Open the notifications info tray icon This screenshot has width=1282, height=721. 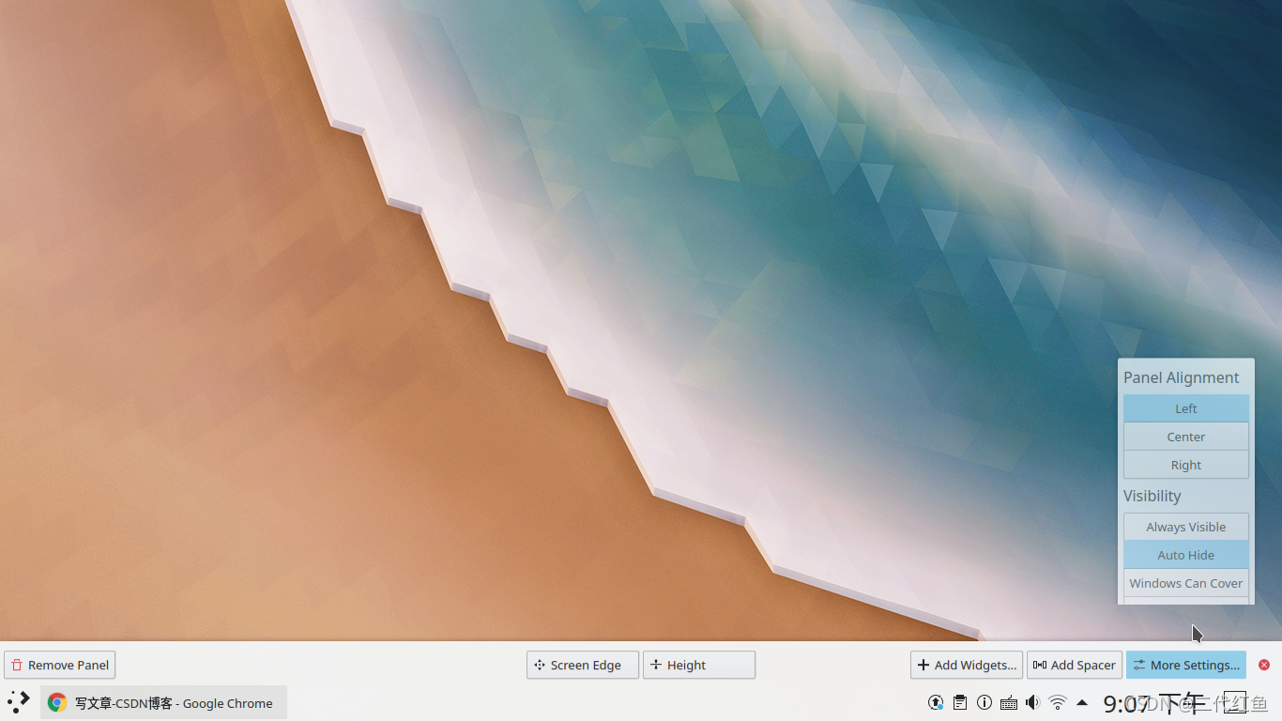coord(984,702)
